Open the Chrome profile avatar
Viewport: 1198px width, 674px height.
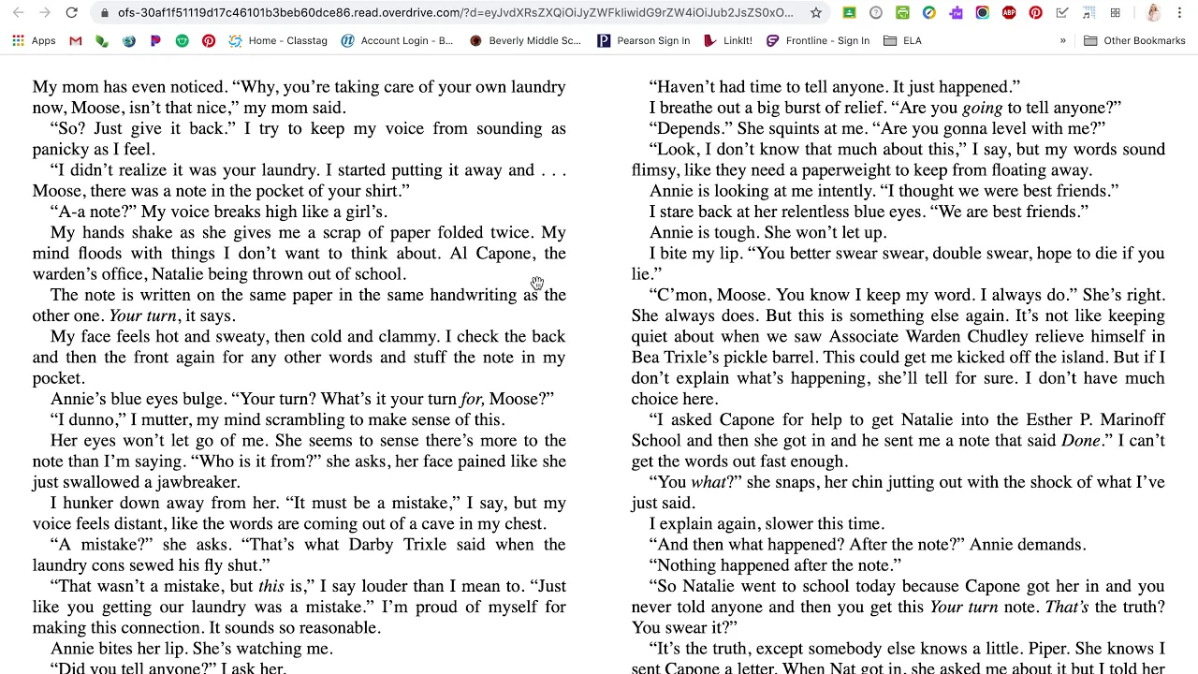1153,13
